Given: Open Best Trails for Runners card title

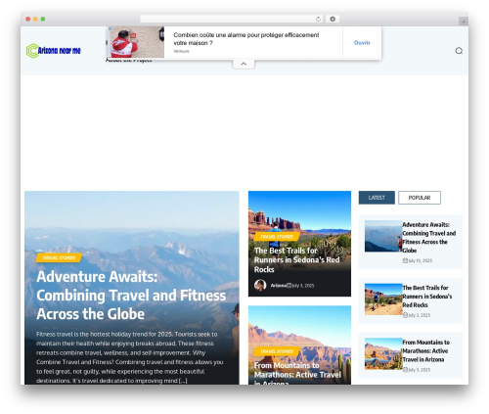Looking at the screenshot, I should 297,260.
